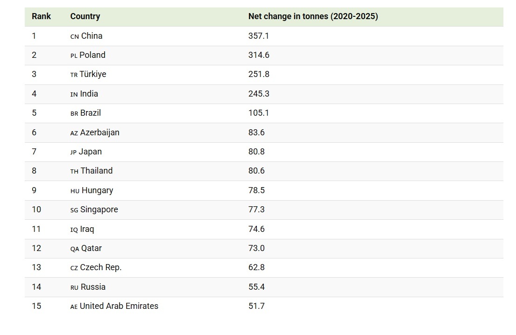Click the IN code beside India

point(74,94)
